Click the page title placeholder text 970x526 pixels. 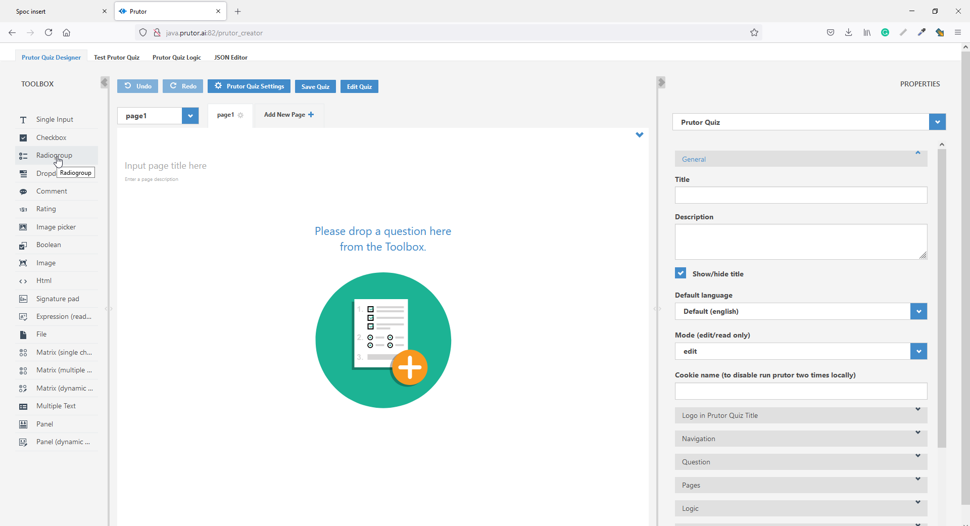pyautogui.click(x=166, y=166)
